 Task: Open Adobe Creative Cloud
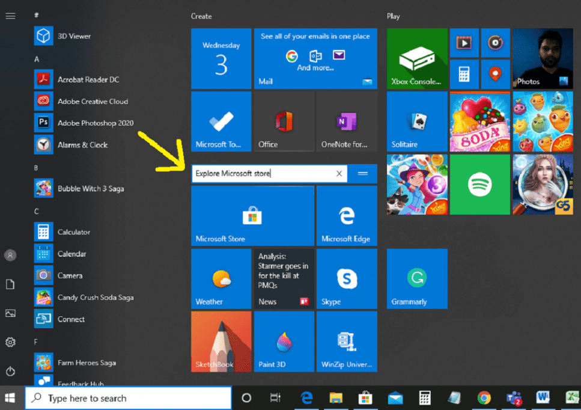[x=81, y=101]
